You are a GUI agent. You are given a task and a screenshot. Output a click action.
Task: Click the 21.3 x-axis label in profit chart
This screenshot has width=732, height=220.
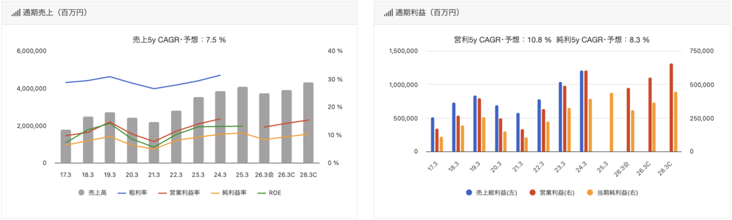point(518,166)
